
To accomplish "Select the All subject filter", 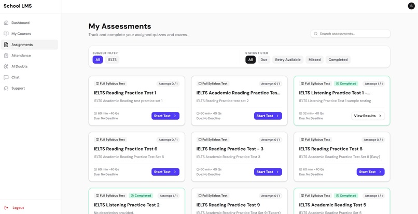I will pyautogui.click(x=98, y=60).
